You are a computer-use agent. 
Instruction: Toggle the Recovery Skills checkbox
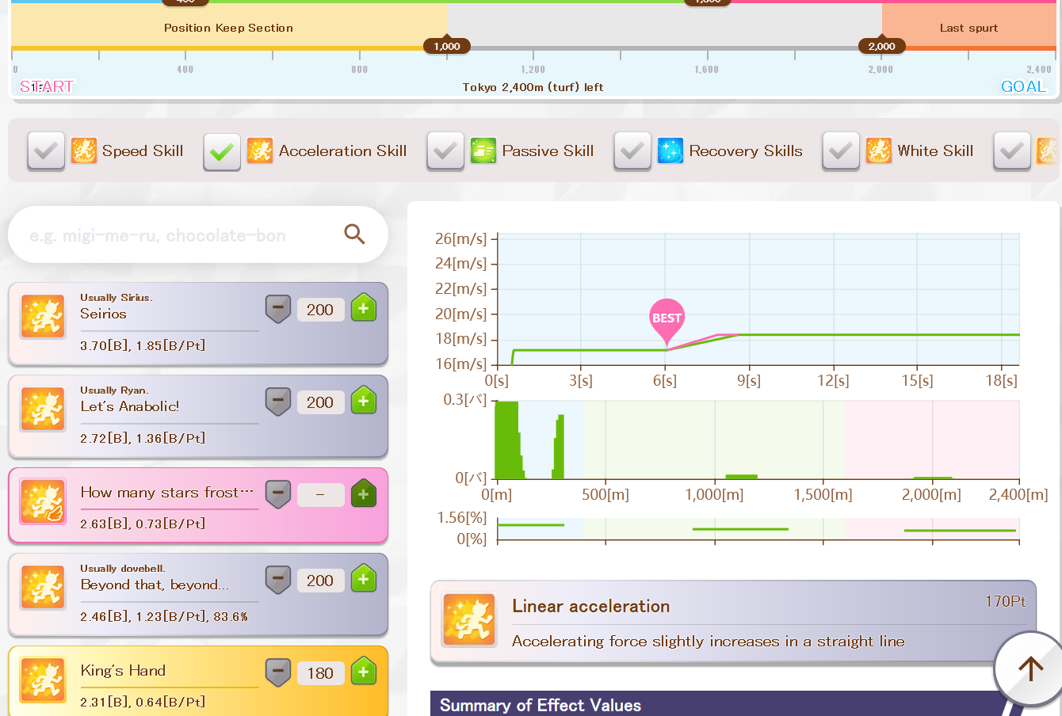(632, 150)
